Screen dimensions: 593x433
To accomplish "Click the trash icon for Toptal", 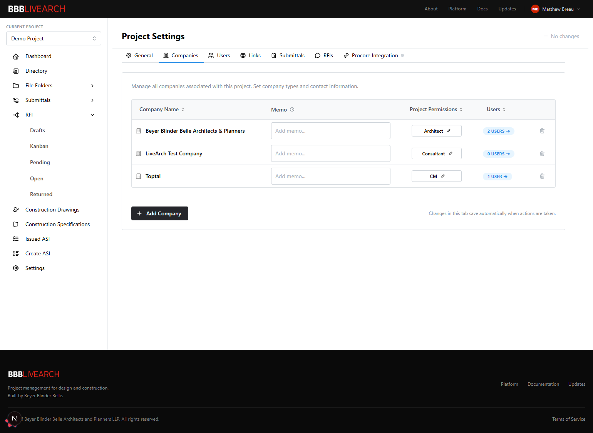I will coord(542,176).
